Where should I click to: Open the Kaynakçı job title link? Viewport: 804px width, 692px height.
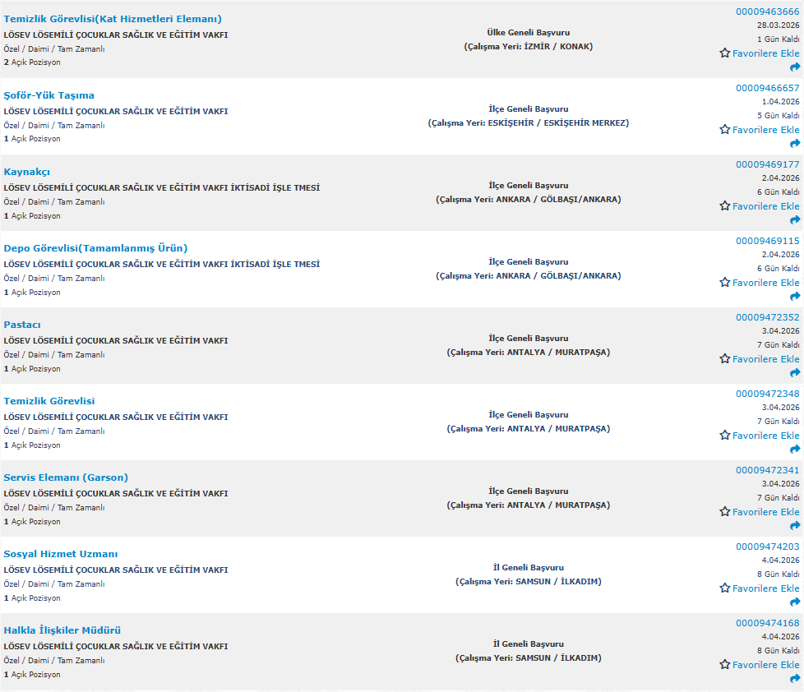click(x=27, y=172)
